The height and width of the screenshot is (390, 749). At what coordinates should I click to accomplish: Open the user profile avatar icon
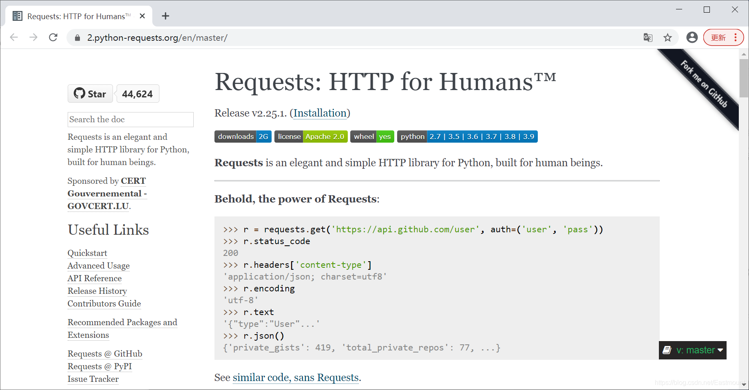(x=692, y=37)
